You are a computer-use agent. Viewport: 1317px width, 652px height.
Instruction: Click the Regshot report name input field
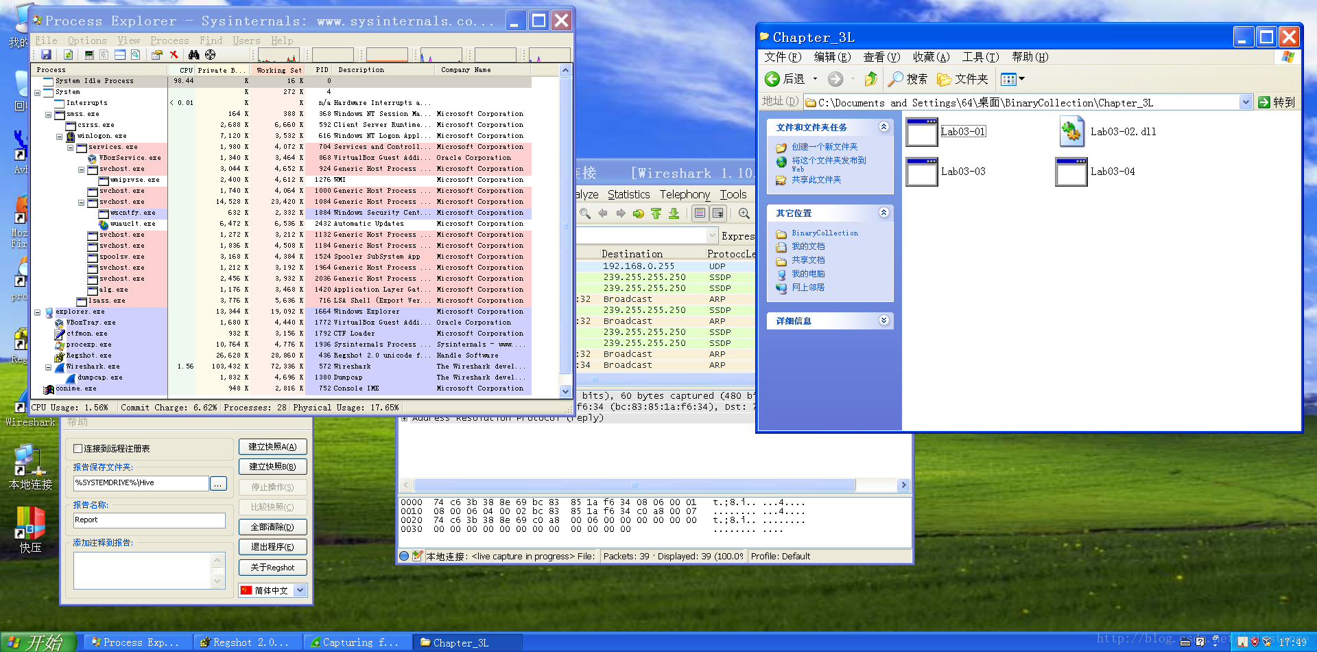[x=149, y=520]
